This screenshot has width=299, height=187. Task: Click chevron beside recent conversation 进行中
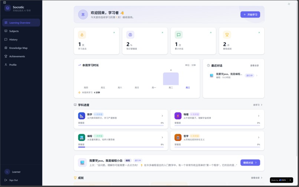257,75
